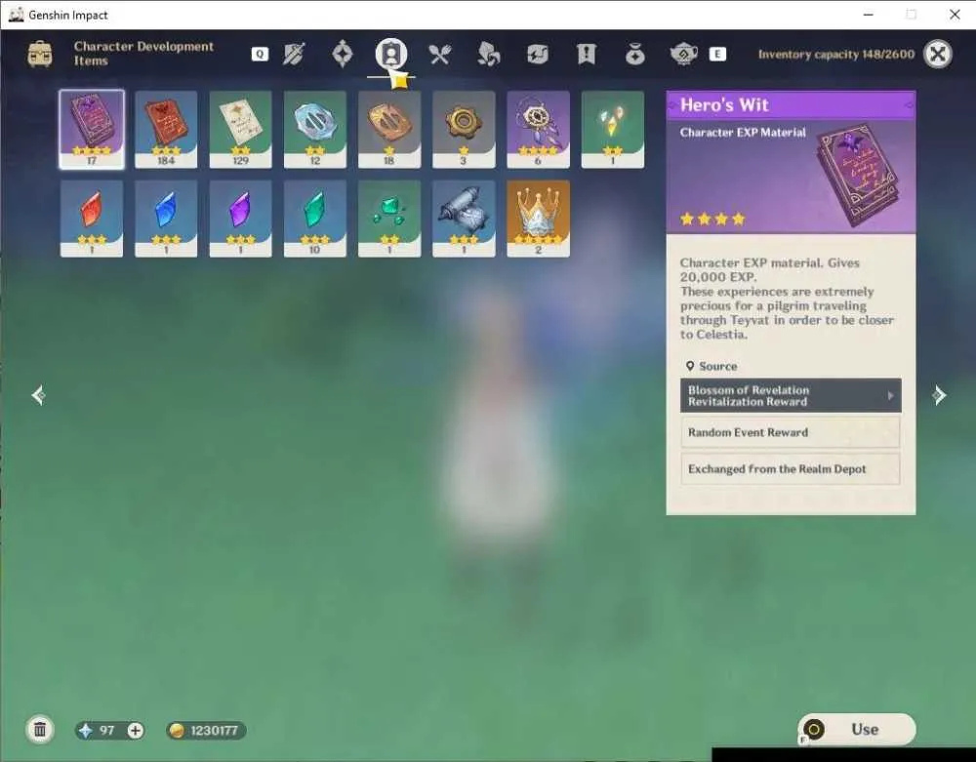Open the Food tab with crossed utensils
The image size is (976, 762).
pos(439,54)
